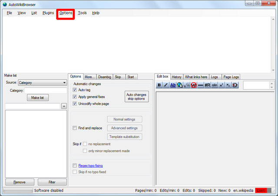The height and width of the screenshot is (196, 278).
Task: Open the Regex typo fixing link
Action: click(91, 166)
